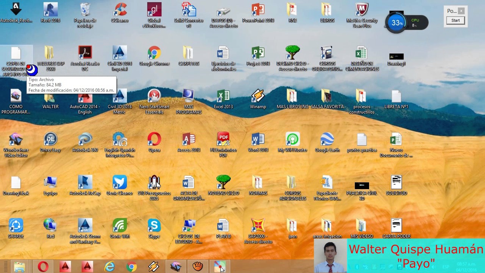Launch Google Chrome desktop shortcut
This screenshot has width=485, height=273.
(154, 56)
